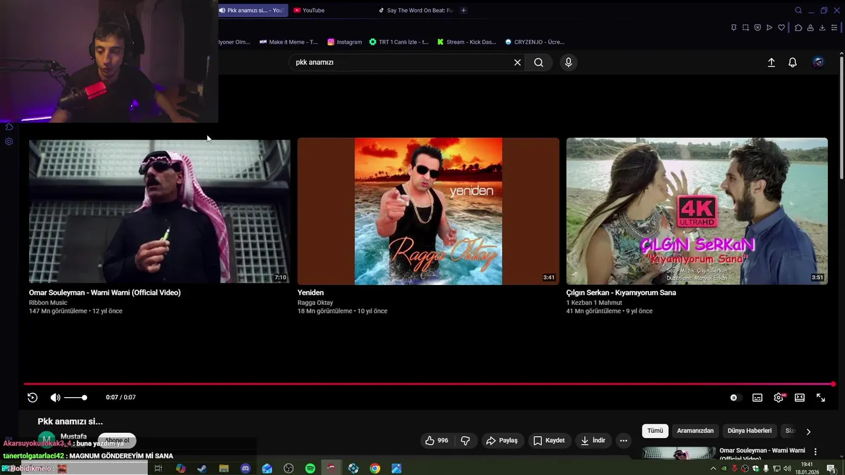845x475 pixels.
Task: Toggle subtitles with the captions icon
Action: [757, 398]
